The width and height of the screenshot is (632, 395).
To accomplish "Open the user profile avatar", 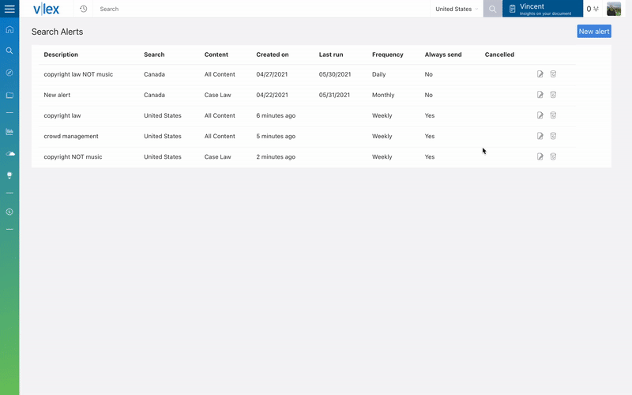I will (614, 9).
